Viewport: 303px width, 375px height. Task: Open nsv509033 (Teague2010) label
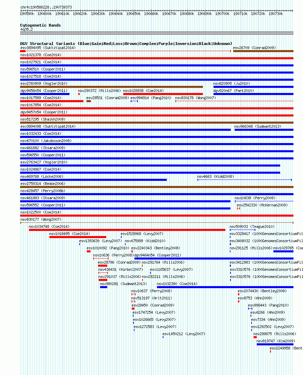coord(252,227)
